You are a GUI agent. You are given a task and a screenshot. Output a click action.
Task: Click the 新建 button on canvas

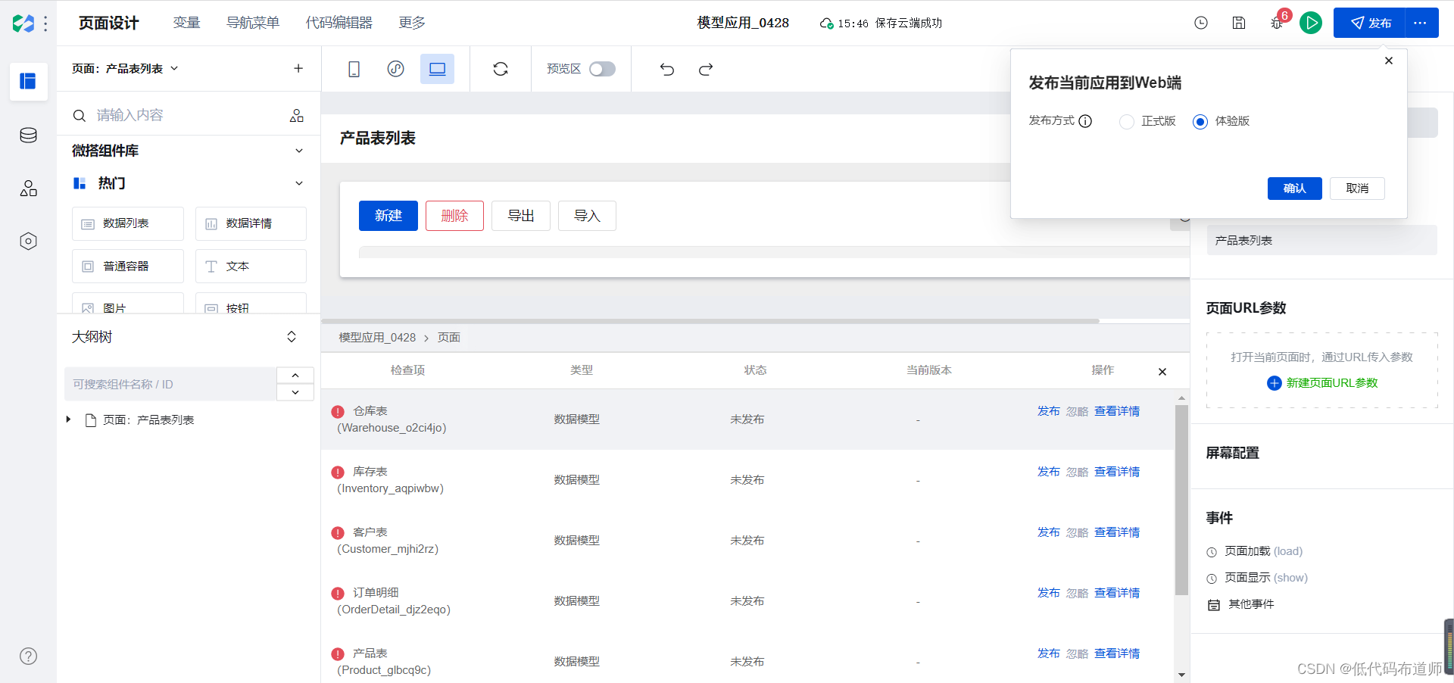tap(388, 216)
